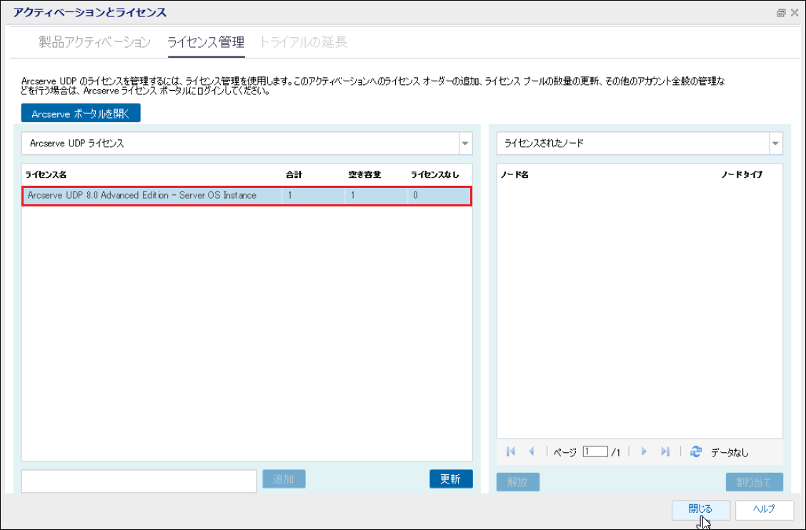The height and width of the screenshot is (530, 806).
Task: Click the 解放 button
Action: (517, 482)
